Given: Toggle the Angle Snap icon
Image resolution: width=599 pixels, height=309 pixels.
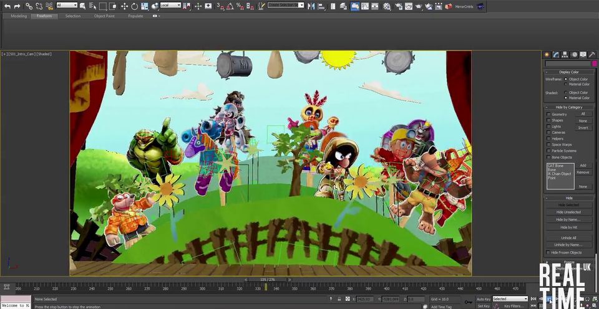Looking at the screenshot, I should click(230, 6).
